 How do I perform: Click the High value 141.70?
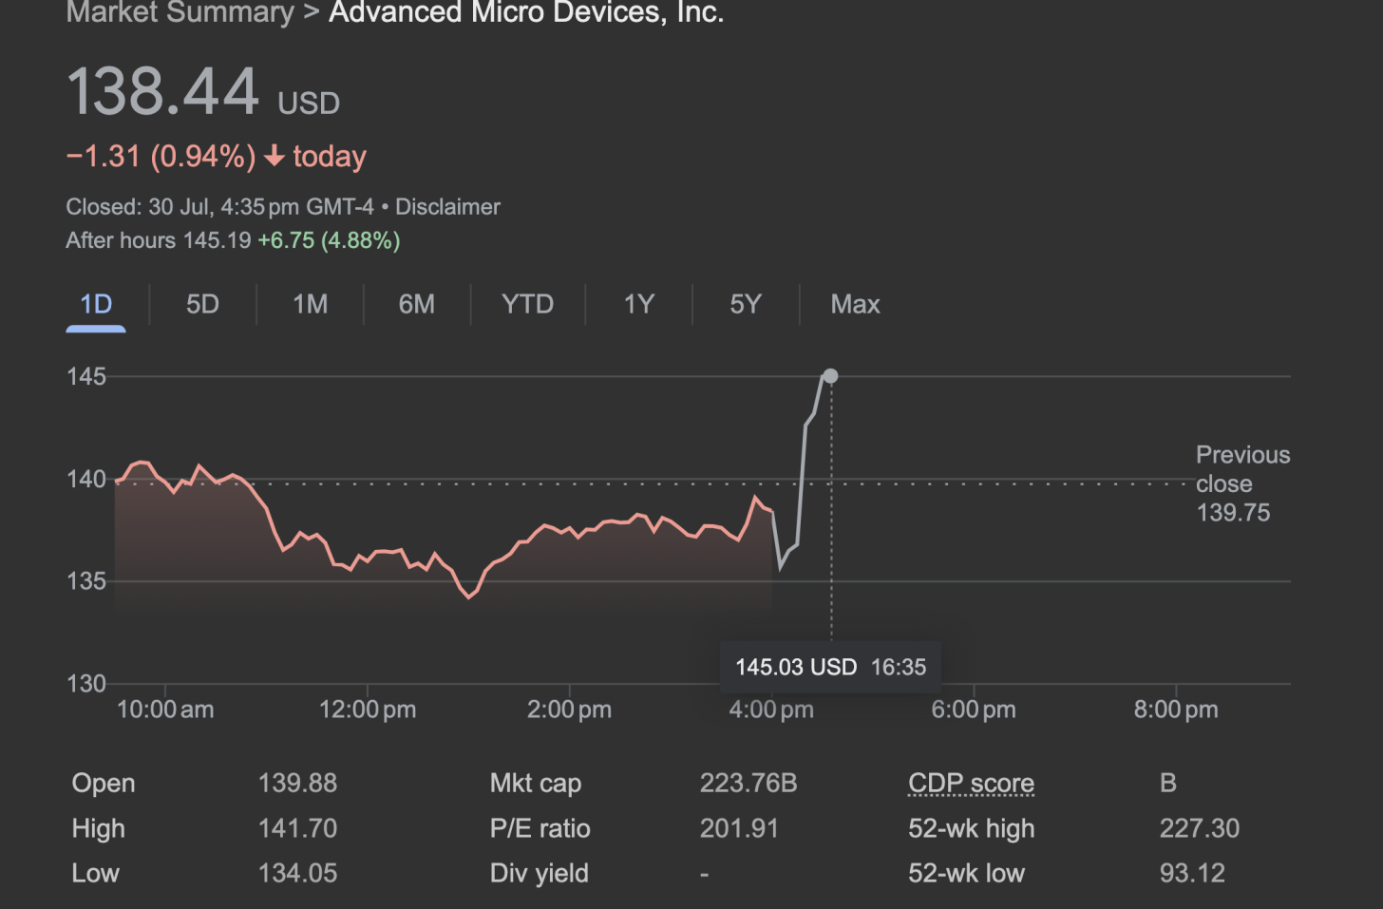click(297, 828)
